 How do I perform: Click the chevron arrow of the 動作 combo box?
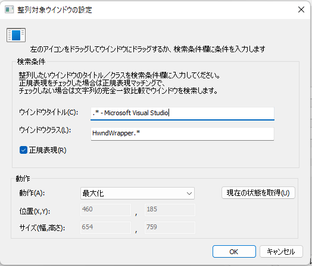189,194
